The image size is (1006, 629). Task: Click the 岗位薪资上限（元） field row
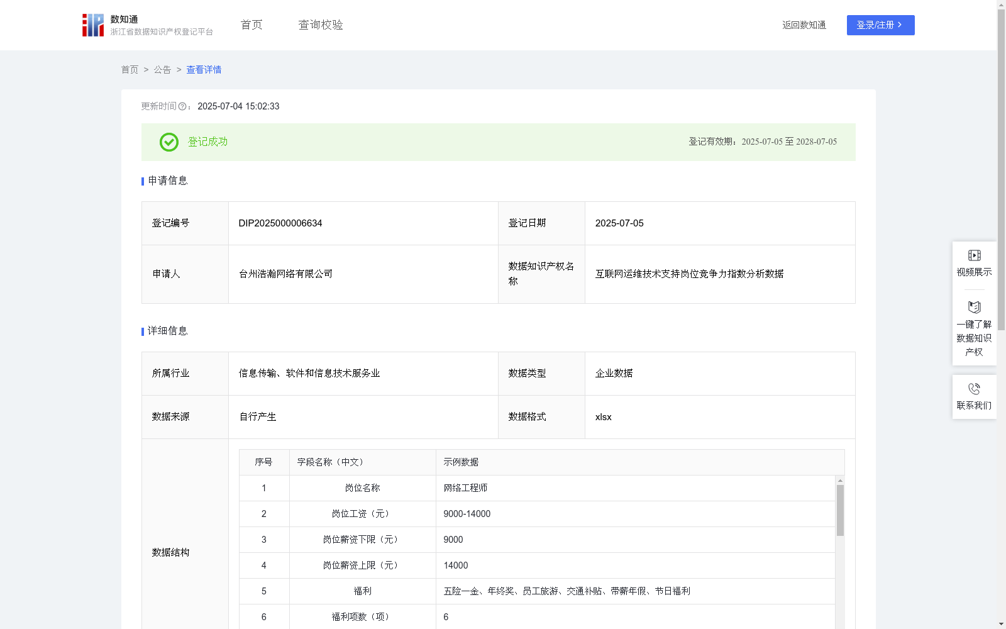point(538,565)
